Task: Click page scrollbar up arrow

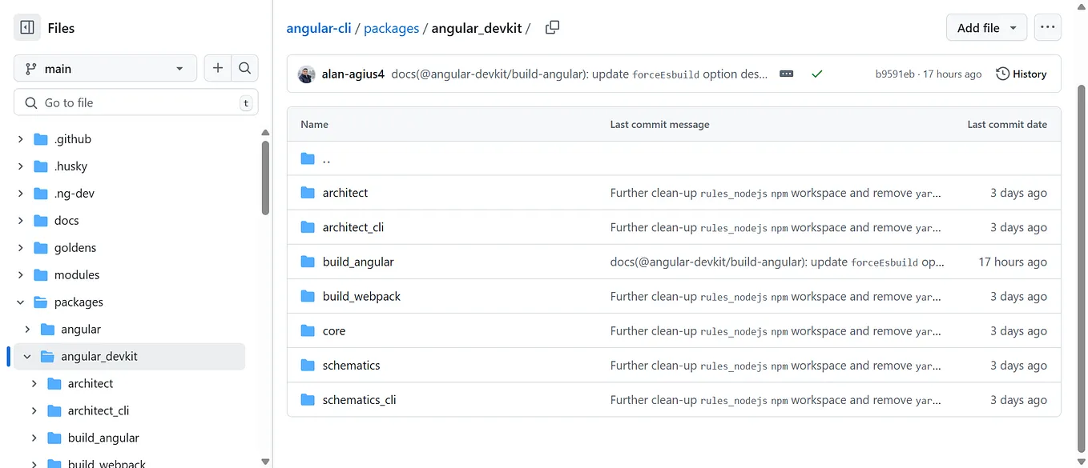Action: point(1081,6)
